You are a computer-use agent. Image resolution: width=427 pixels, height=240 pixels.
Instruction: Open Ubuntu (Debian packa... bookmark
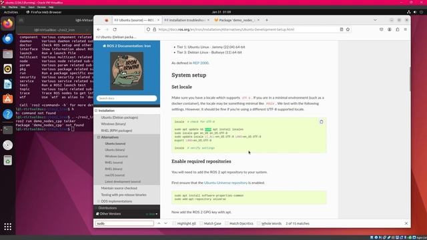point(116,37)
